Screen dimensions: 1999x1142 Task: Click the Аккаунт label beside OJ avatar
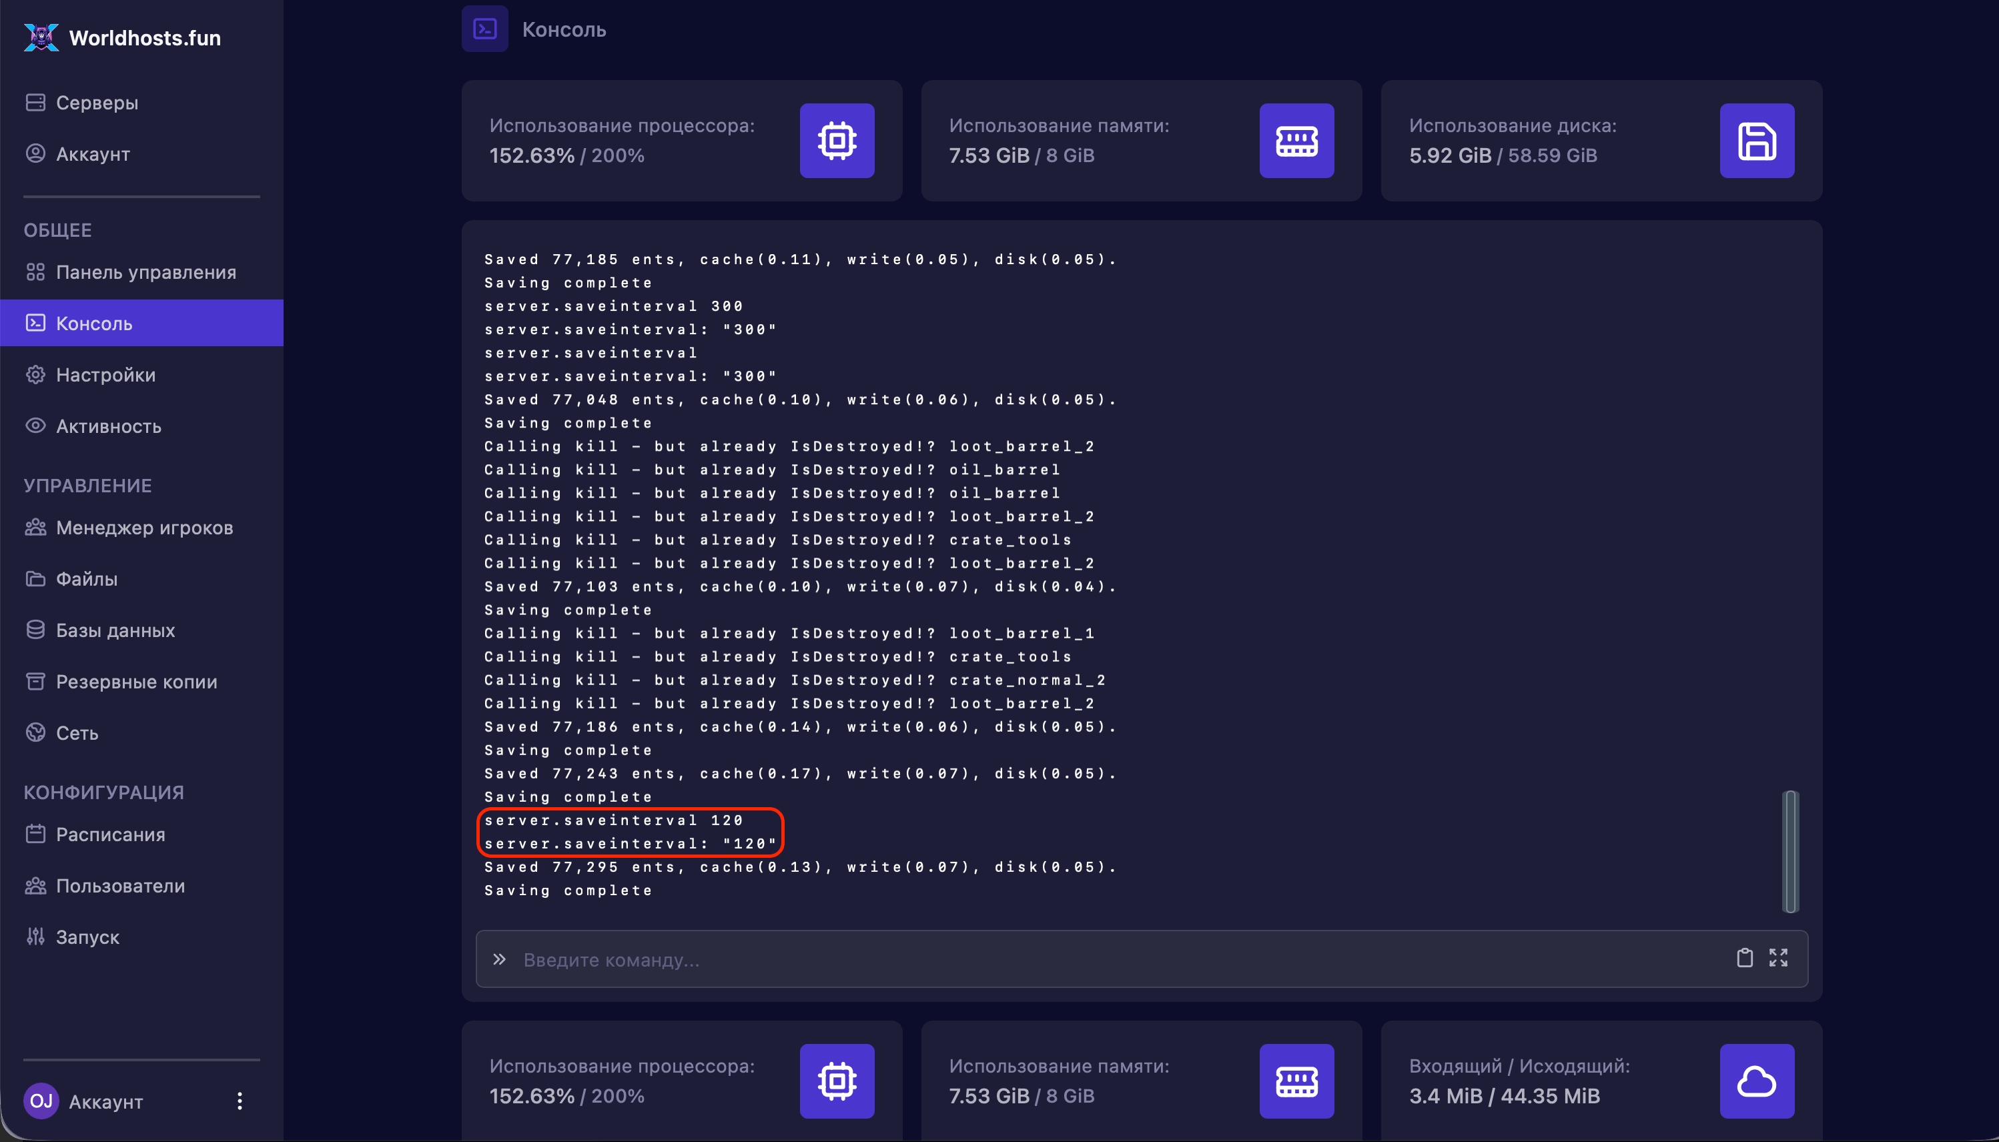coord(106,1101)
